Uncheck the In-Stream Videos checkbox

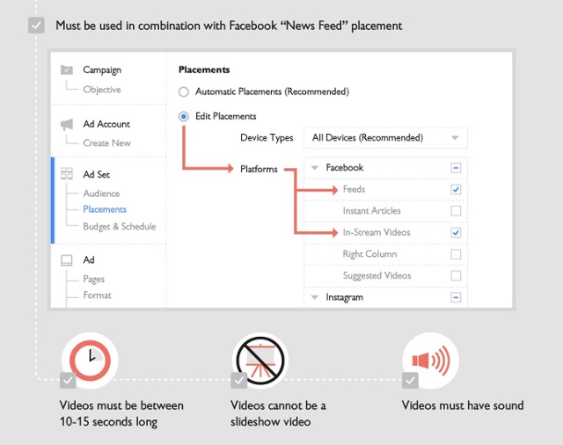point(456,232)
